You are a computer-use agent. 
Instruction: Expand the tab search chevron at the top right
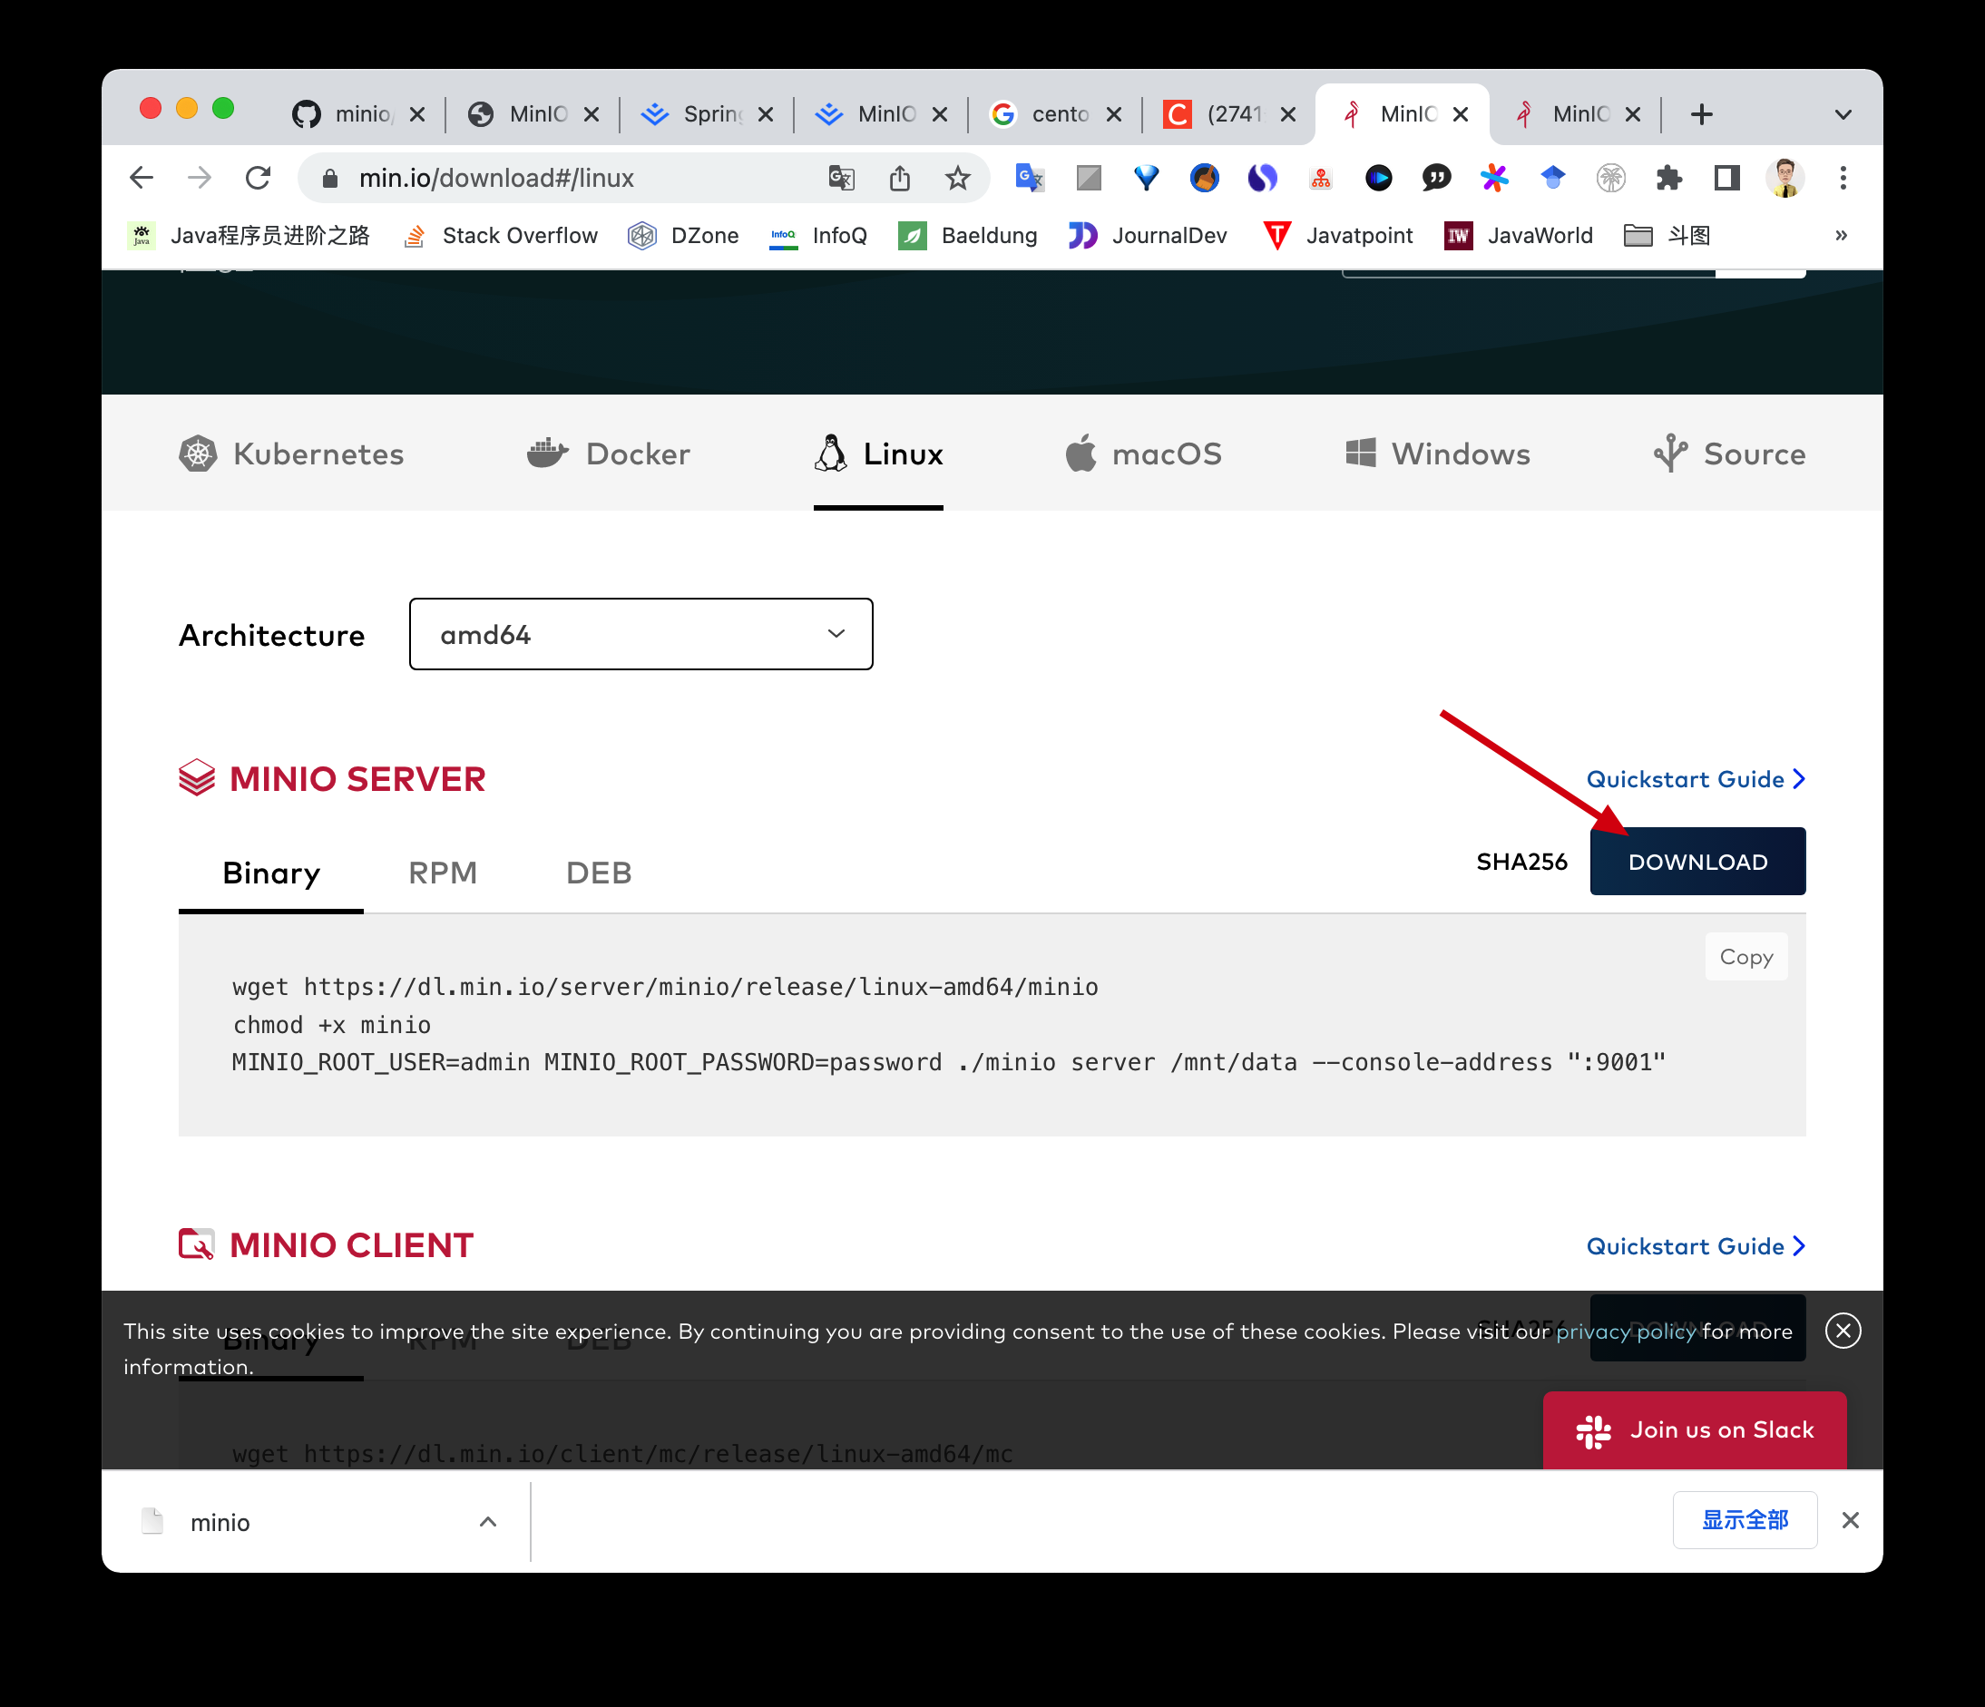click(x=1843, y=115)
